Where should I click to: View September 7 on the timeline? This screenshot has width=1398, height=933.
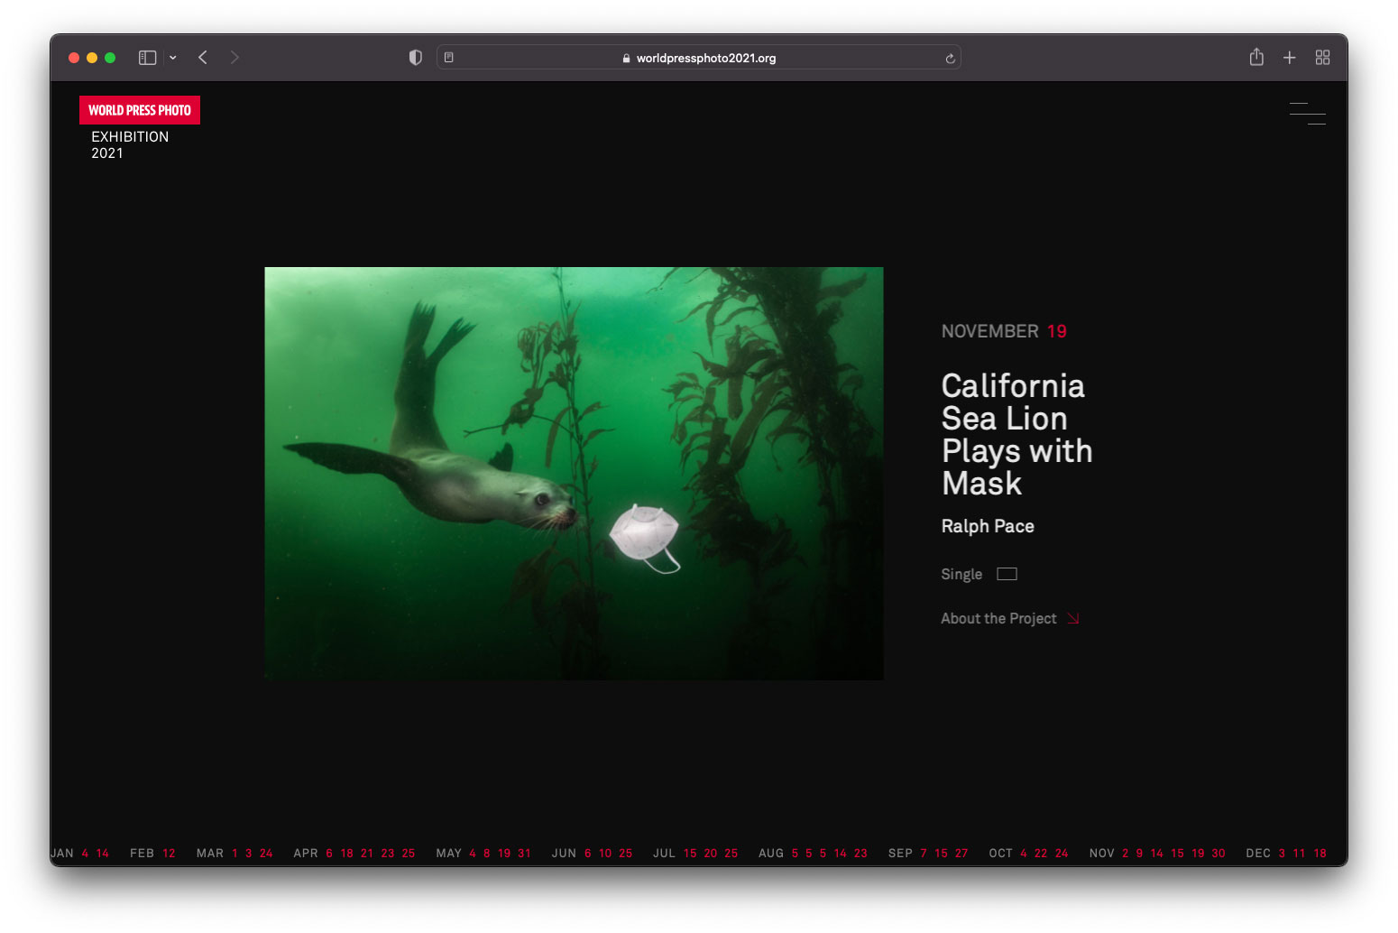tap(924, 853)
